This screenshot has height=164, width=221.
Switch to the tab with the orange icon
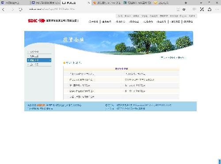click(x=107, y=3)
